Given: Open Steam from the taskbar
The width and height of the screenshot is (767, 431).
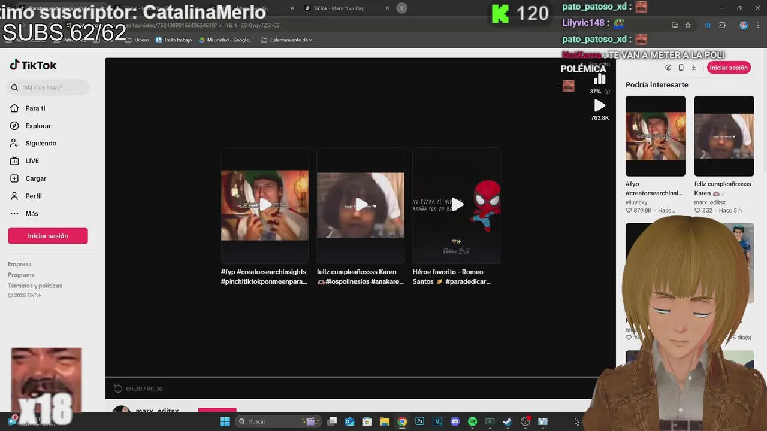Looking at the screenshot, I should tap(508, 421).
